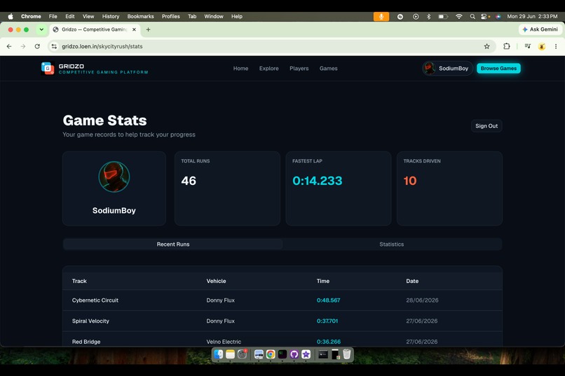Open the Home nav link

coord(240,69)
